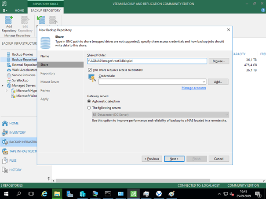Switch to the Home ribbon tab
This screenshot has height=199, width=266.
coord(19,10)
